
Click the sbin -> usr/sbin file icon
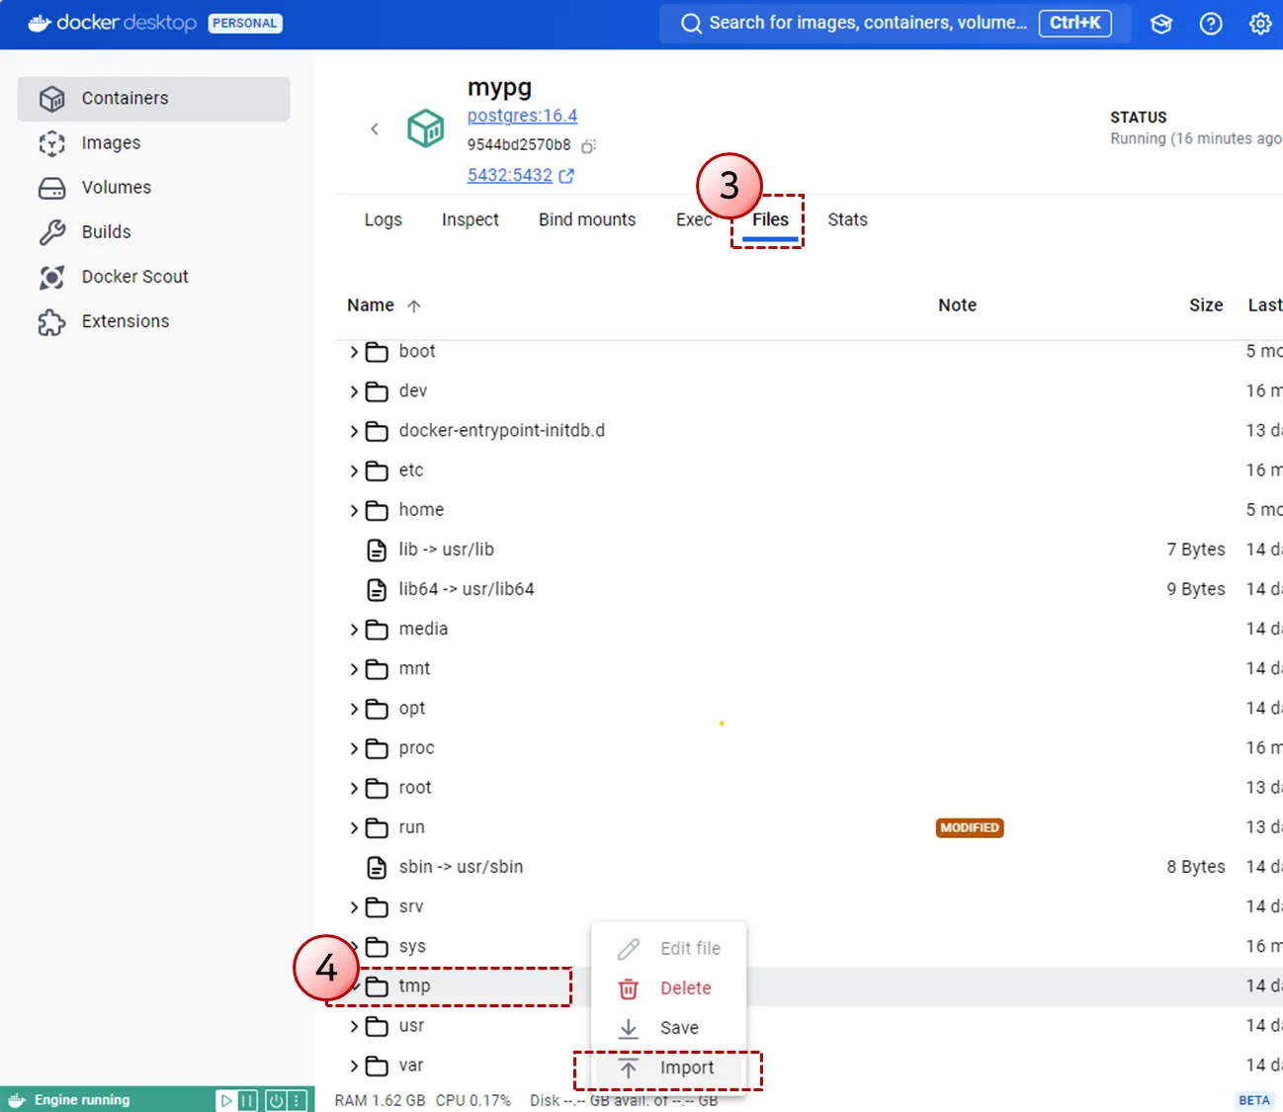click(377, 867)
